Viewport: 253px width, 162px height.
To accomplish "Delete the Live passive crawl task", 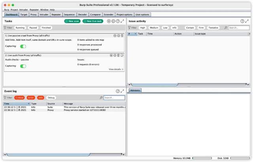I will point(122,35).
